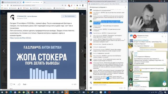Open Photoshop from the taskbar

coord(71,92)
